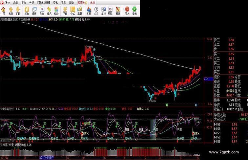Image resolution: width=248 pixels, height=160 pixels.
Task: Click the 卖三 8.58 ask row
Action: (224, 40)
